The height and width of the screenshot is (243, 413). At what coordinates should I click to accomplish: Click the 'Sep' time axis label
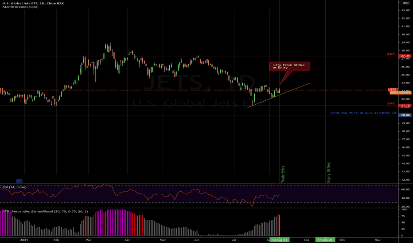(306, 240)
